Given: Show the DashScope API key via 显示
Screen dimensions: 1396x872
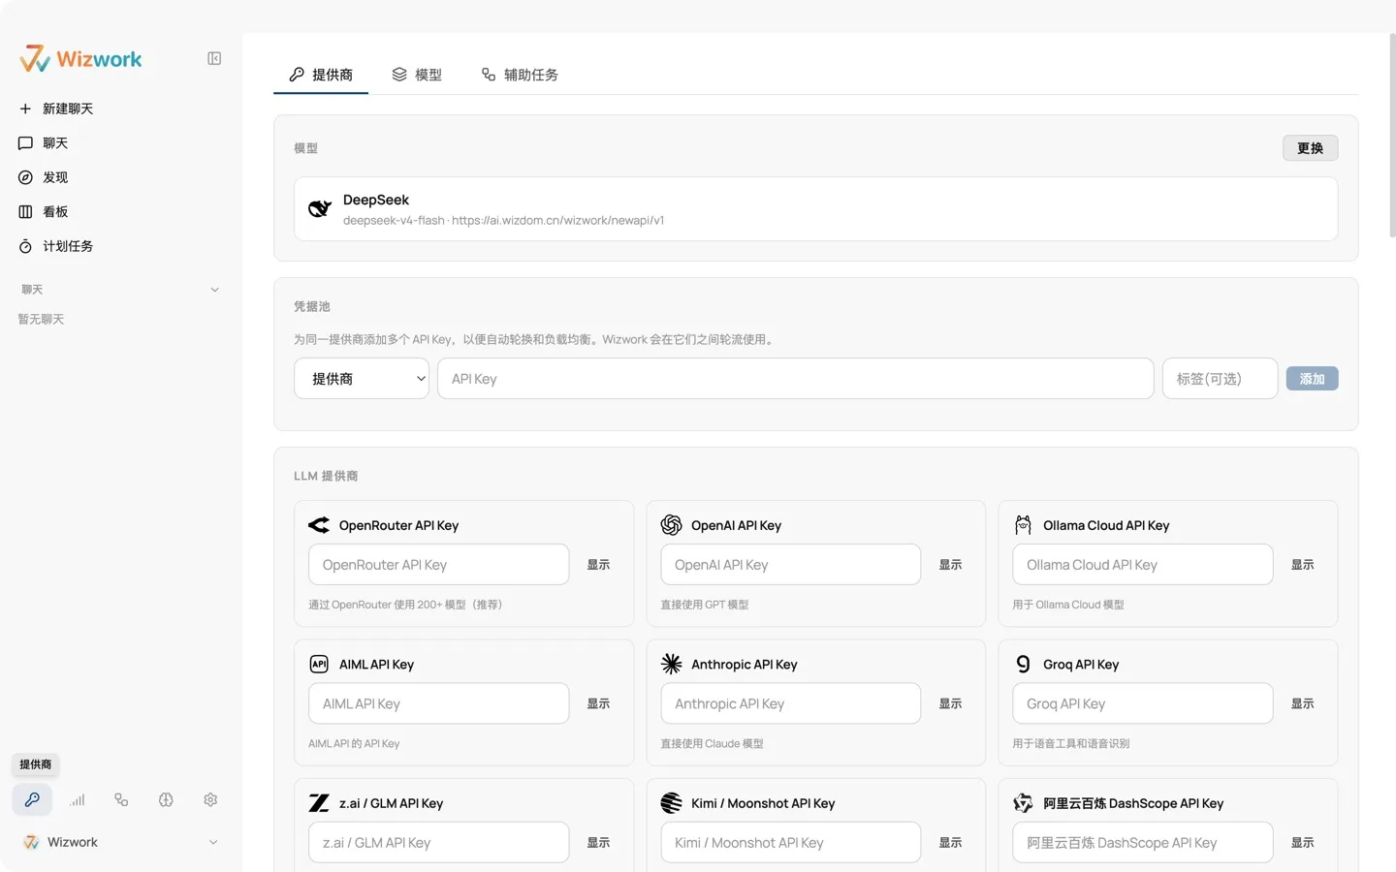Looking at the screenshot, I should point(1302,843).
